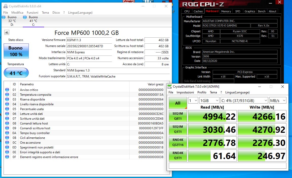Click status orb for Percentuale usata

click(7, 109)
